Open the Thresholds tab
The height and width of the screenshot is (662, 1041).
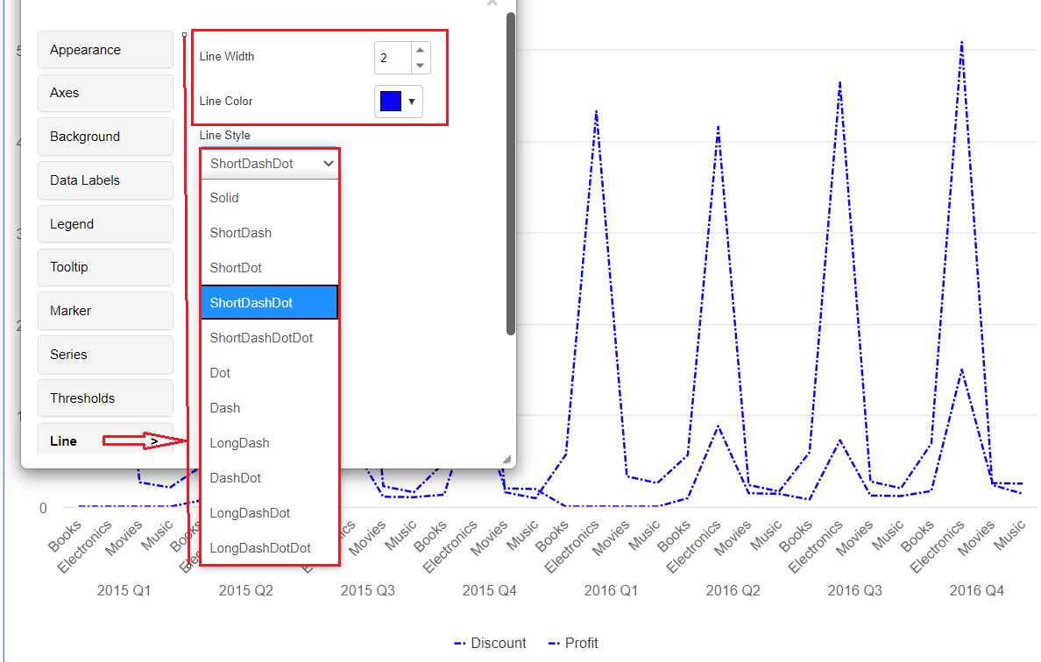click(x=105, y=398)
